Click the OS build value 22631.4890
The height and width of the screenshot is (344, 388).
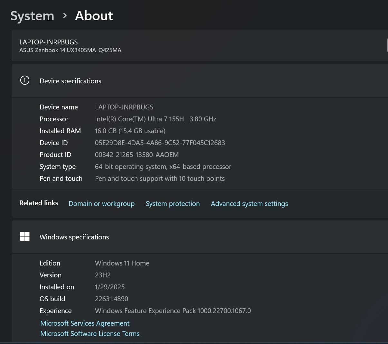(x=111, y=299)
